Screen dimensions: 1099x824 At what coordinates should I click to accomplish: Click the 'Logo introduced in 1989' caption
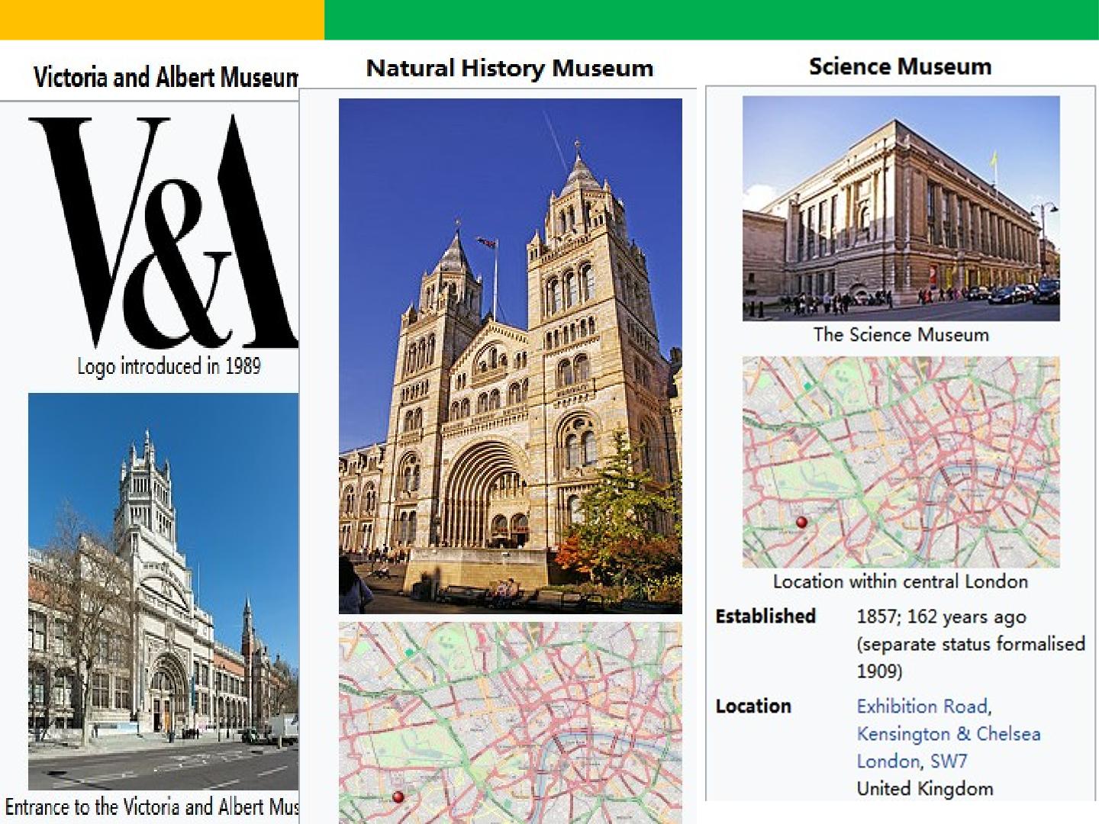(169, 366)
